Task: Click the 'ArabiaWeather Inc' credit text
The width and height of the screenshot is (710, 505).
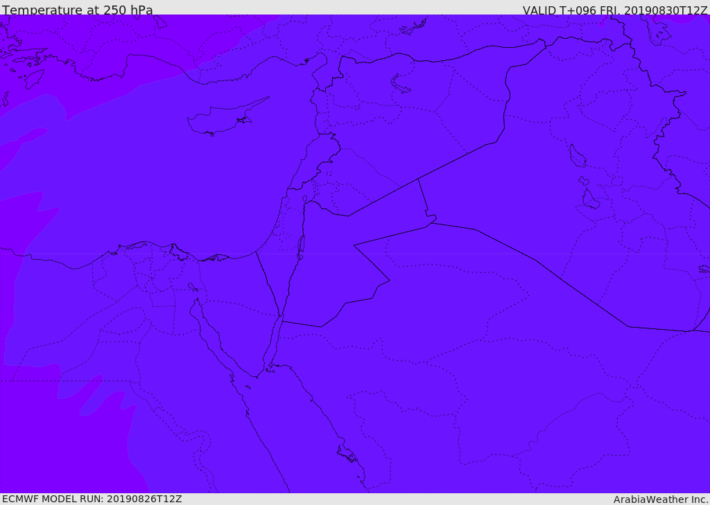Action: point(660,499)
